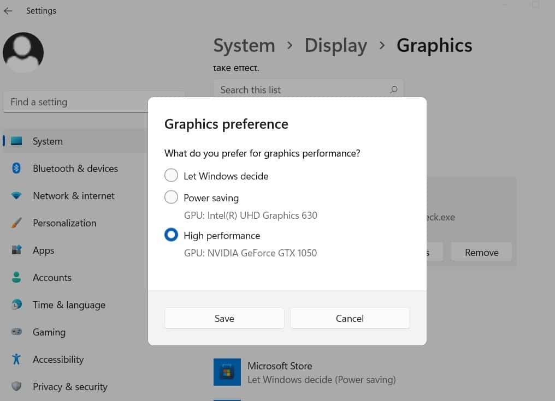This screenshot has width=555, height=401.
Task: Click the Privacy & security shield icon
Action: tap(16, 386)
